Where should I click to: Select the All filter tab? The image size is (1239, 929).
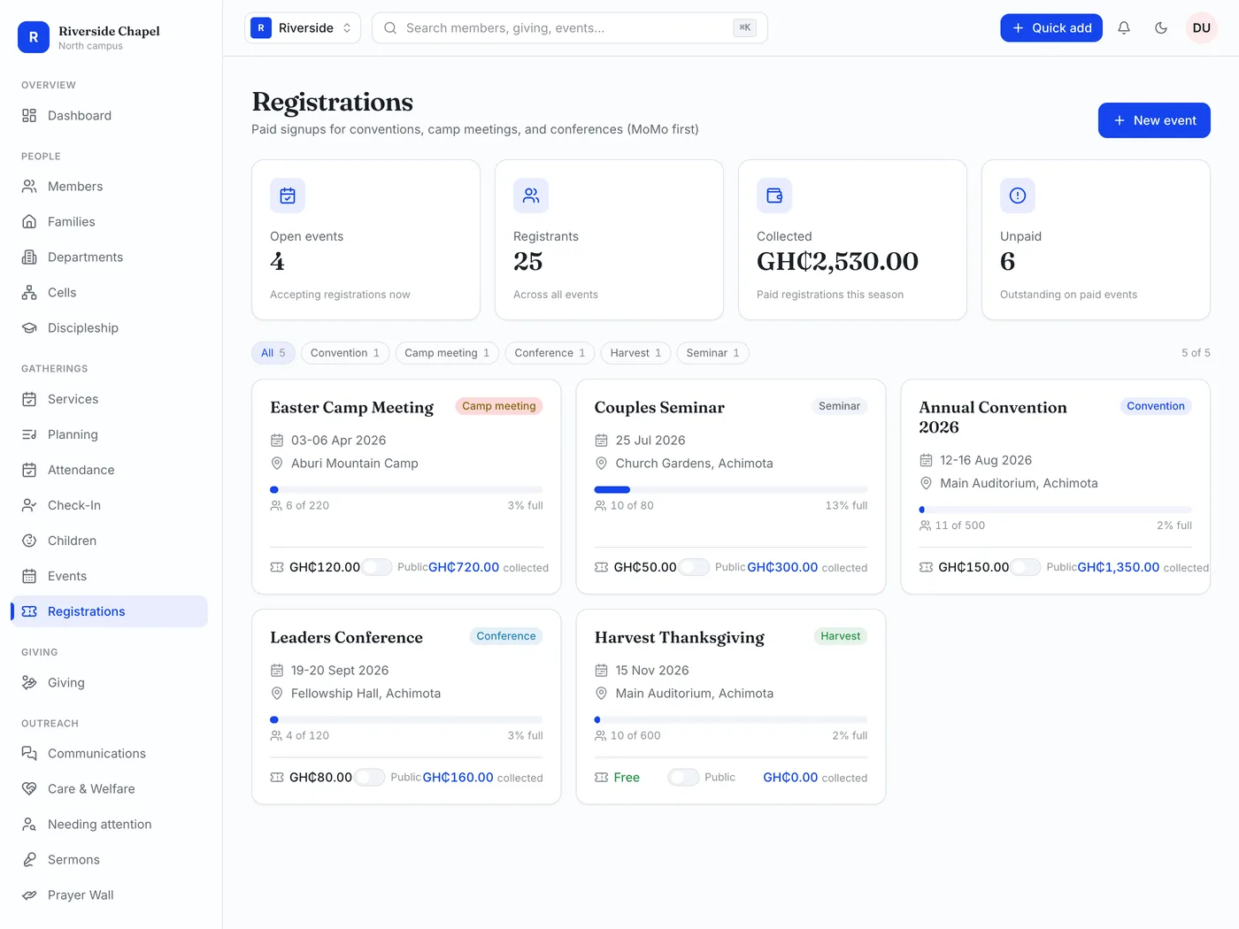273,353
